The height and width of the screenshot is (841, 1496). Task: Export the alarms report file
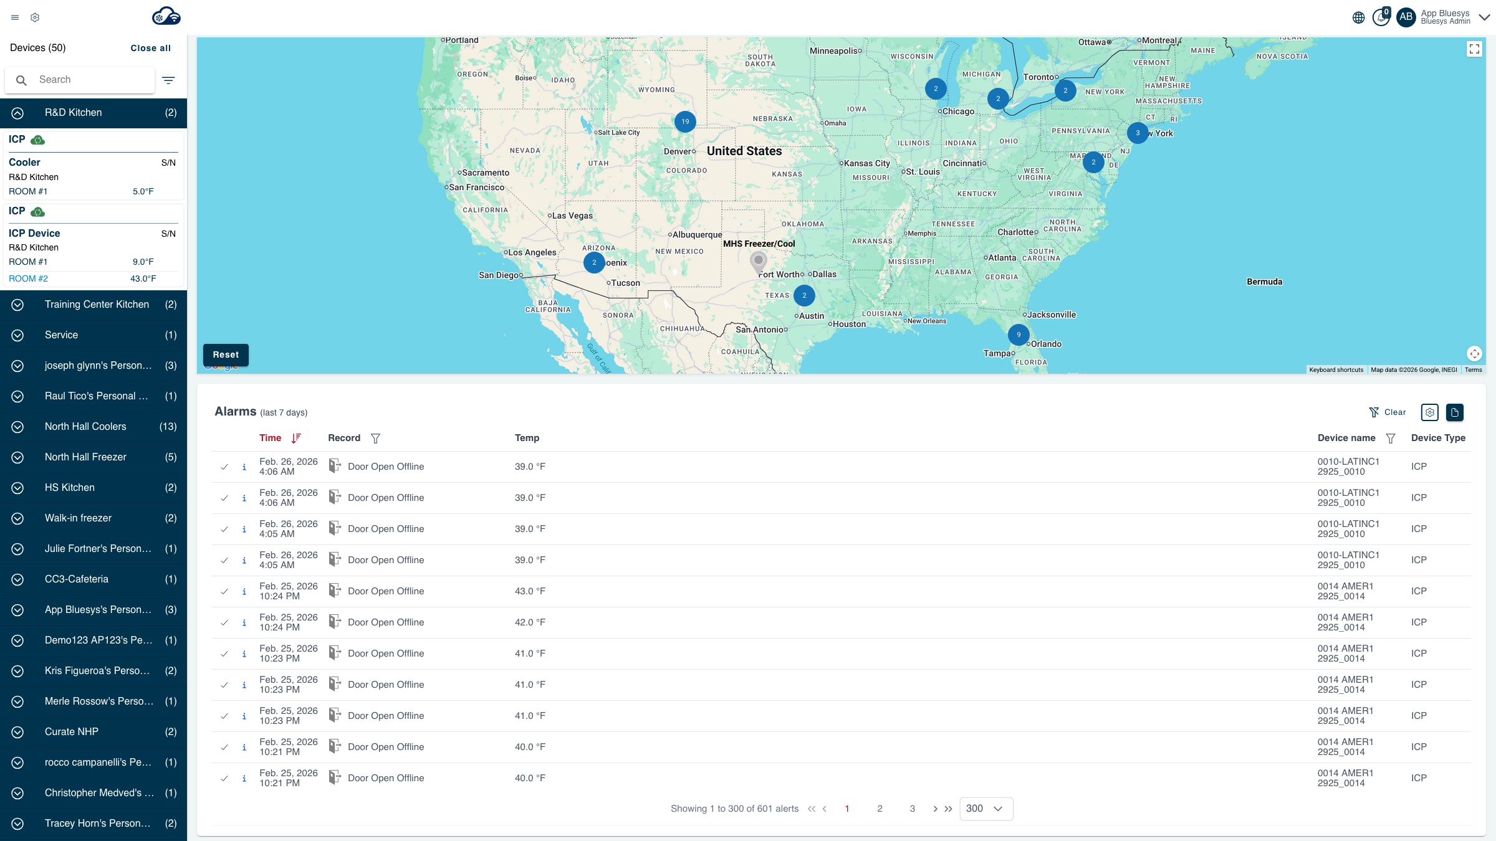coord(1455,412)
